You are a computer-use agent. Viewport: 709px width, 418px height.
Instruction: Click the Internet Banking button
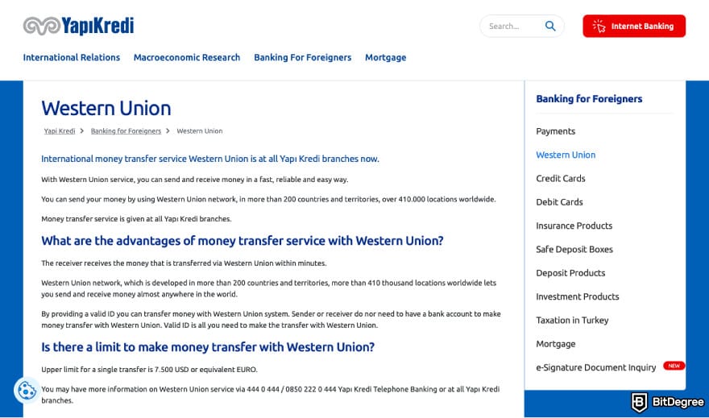[x=634, y=27]
